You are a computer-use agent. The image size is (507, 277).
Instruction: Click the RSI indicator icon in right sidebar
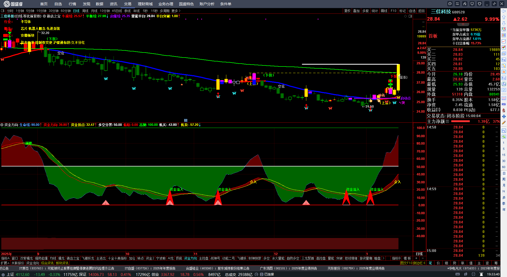504,104
